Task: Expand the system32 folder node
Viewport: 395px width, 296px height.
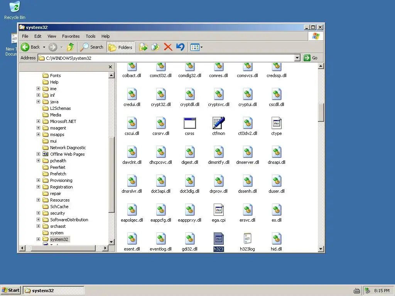Action: coord(38,239)
